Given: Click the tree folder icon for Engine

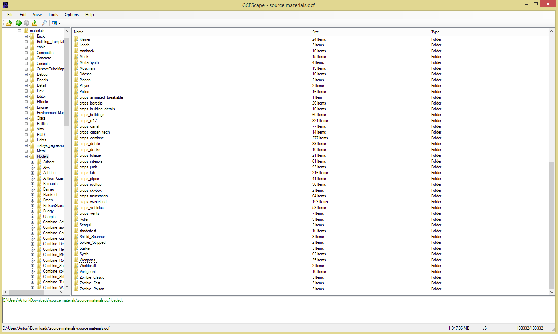Looking at the screenshot, I should click(32, 107).
